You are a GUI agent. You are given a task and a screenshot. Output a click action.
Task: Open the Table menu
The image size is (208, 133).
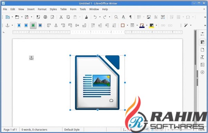pyautogui.click(x=63, y=9)
